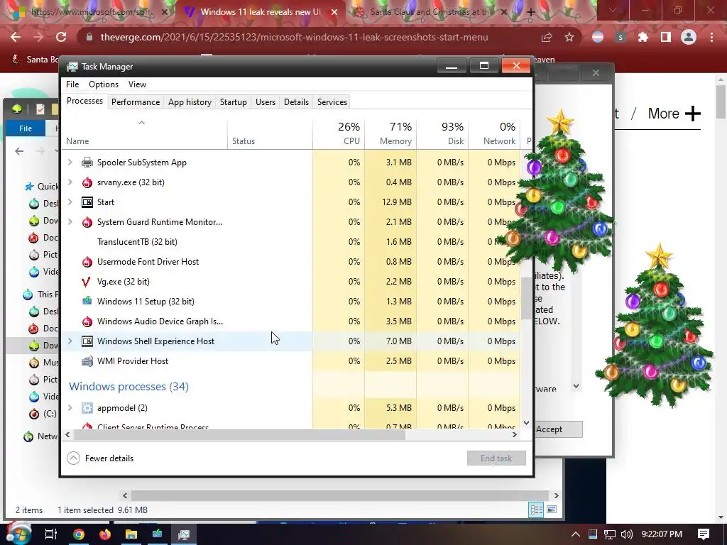Switch to the Users tab

tap(266, 102)
